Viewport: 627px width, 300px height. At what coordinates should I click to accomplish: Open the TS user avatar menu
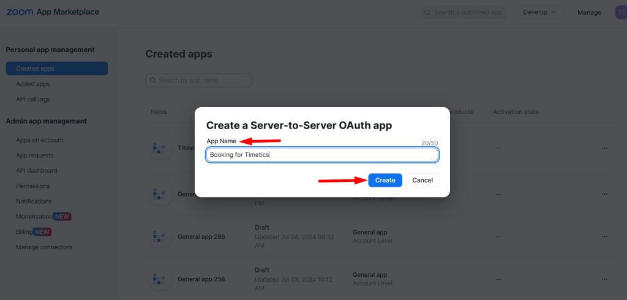(621, 12)
